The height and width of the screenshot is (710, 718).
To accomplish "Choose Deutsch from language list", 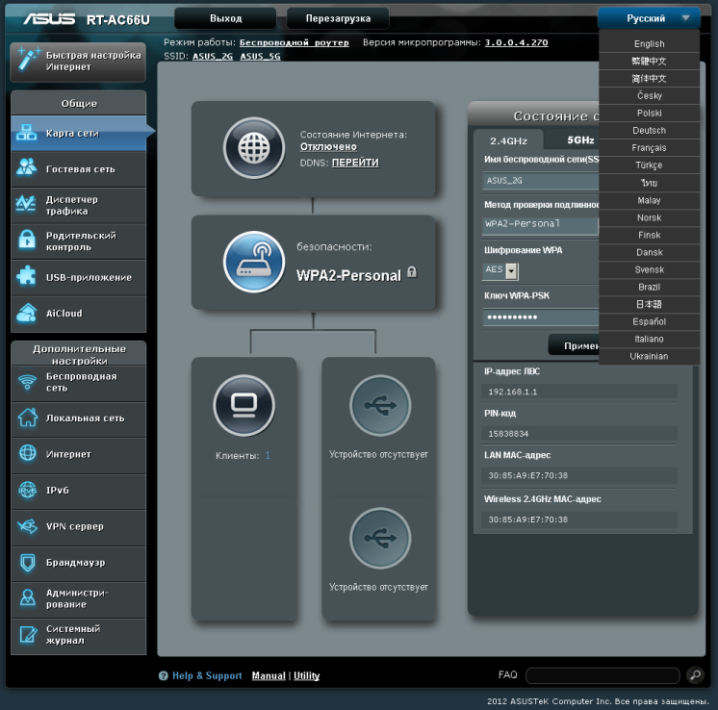I will (x=649, y=131).
